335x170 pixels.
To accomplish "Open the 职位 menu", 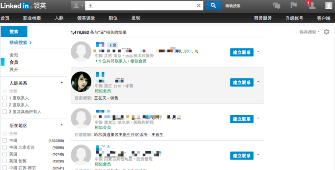I will pos(113,18).
